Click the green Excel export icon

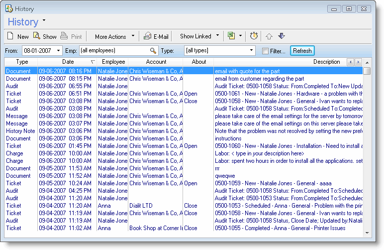coord(231,36)
